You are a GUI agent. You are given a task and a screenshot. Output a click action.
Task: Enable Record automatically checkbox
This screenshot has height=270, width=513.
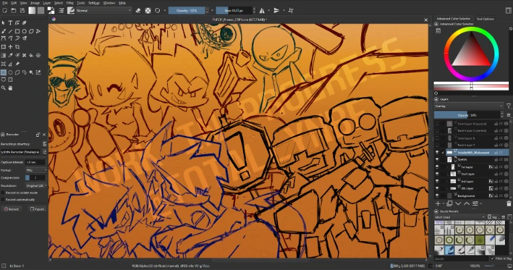point(3,200)
